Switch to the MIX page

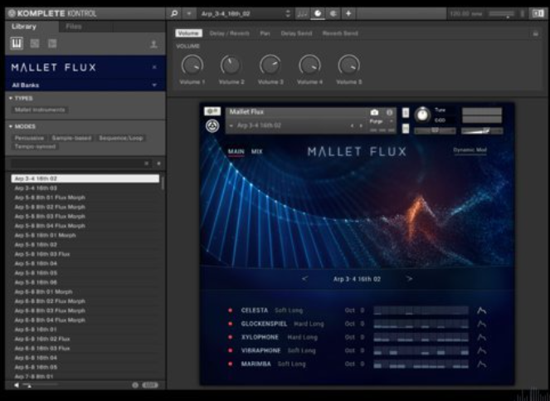pos(257,152)
